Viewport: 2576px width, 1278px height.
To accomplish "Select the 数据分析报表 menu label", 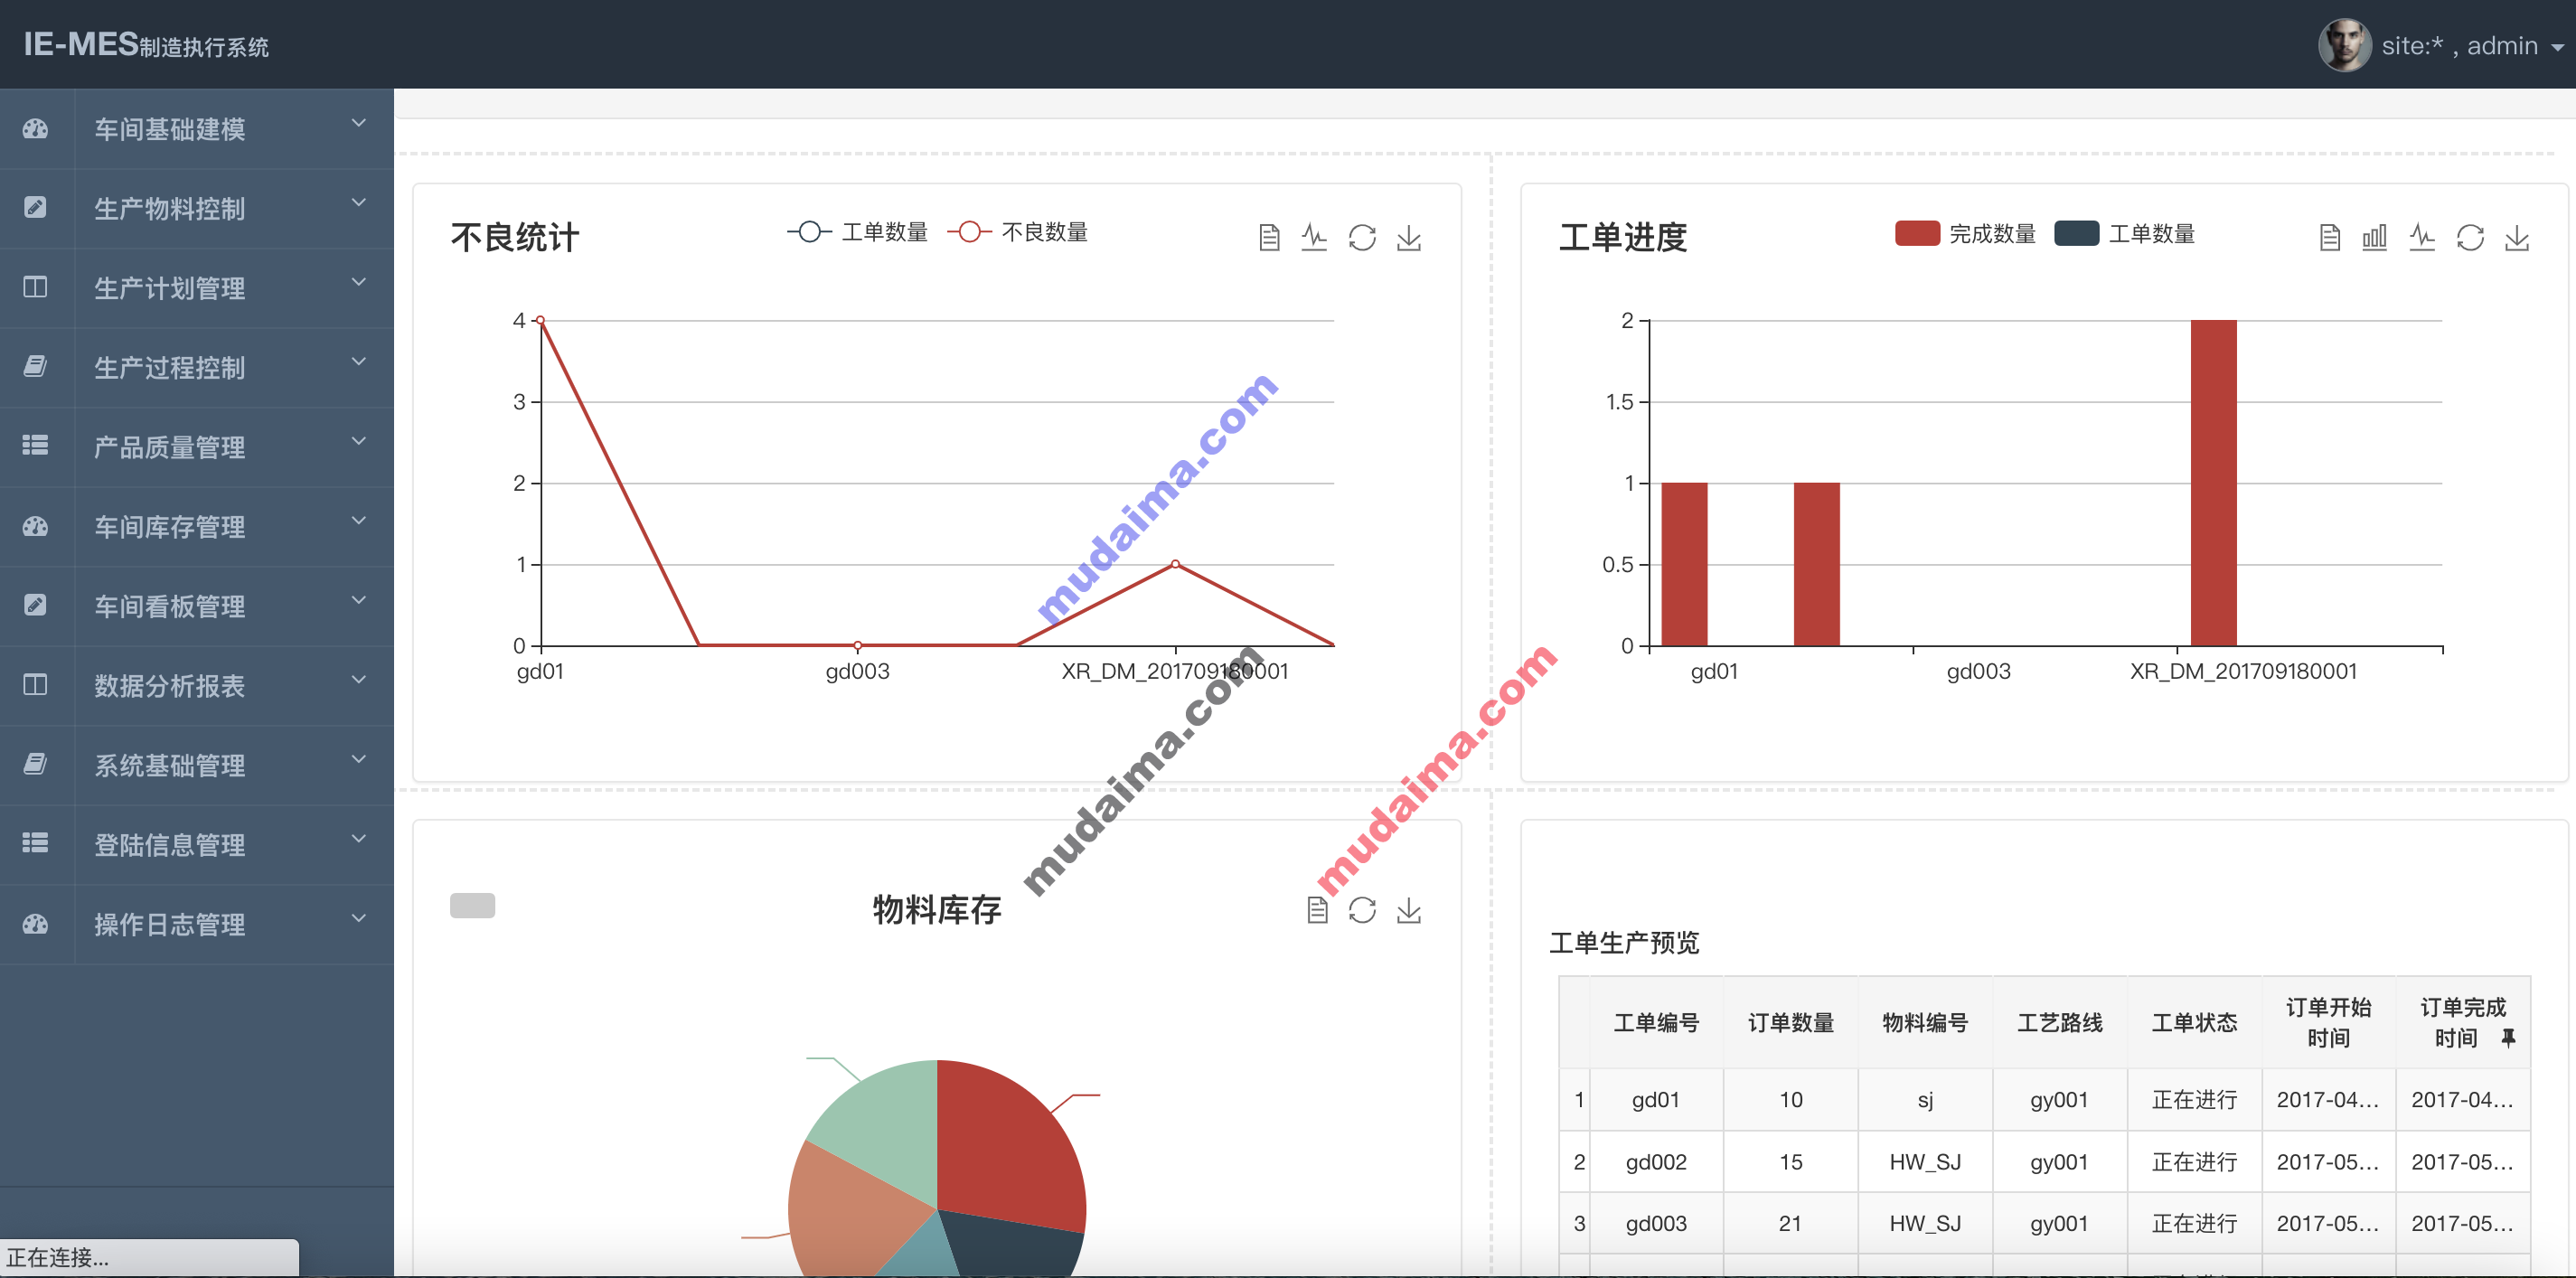I will click(169, 686).
